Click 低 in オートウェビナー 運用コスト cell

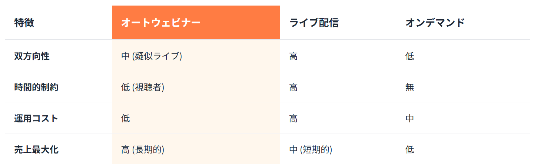tap(126, 119)
